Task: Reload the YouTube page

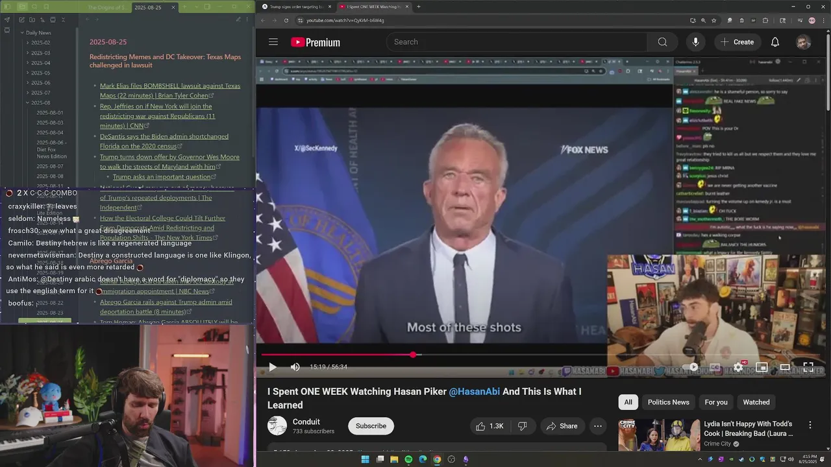Action: (286, 20)
